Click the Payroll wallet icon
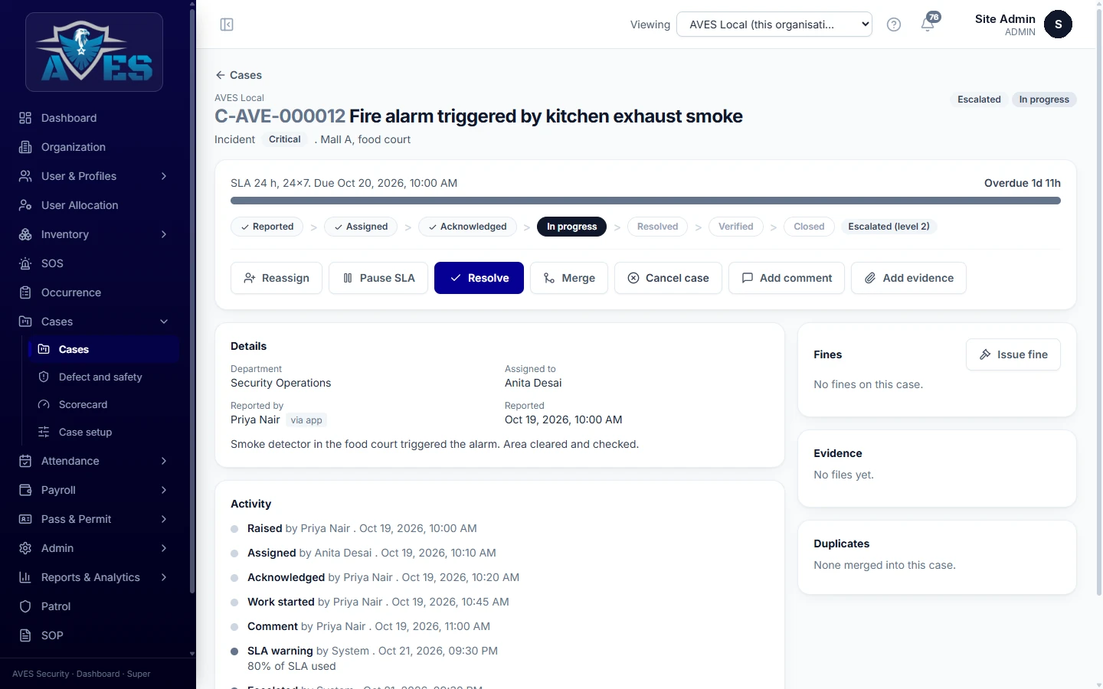 (x=25, y=490)
